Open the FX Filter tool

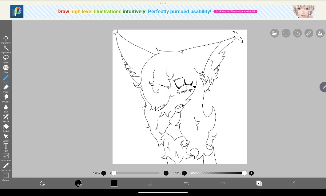pyautogui.click(x=6, y=68)
